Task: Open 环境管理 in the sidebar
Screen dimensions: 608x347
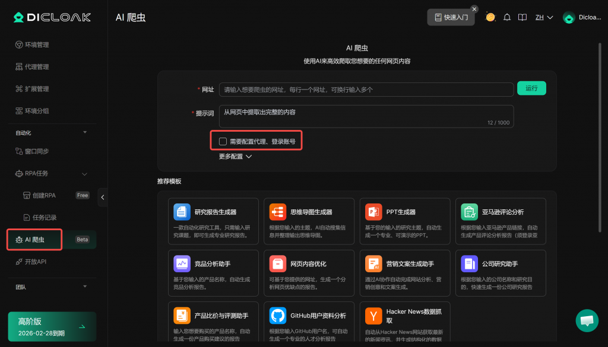Action: tap(37, 45)
